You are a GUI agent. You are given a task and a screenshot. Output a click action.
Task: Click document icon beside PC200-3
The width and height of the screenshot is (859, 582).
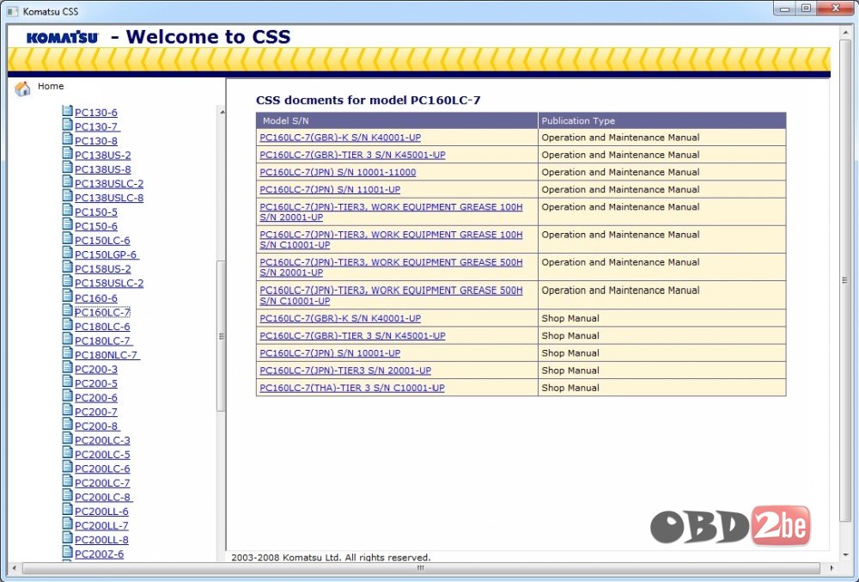tap(67, 368)
